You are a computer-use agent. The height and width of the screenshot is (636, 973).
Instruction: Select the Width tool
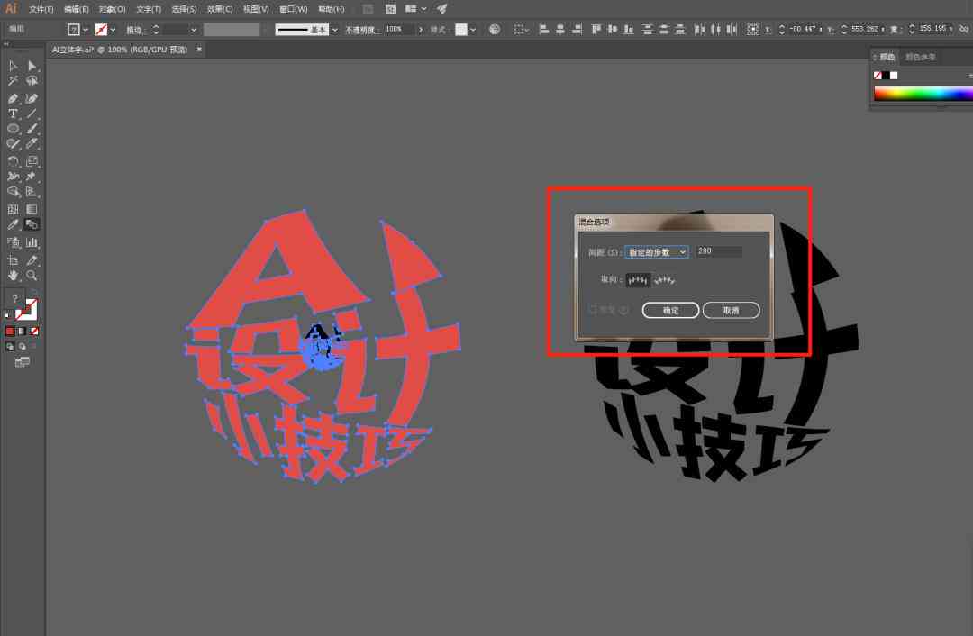13,177
